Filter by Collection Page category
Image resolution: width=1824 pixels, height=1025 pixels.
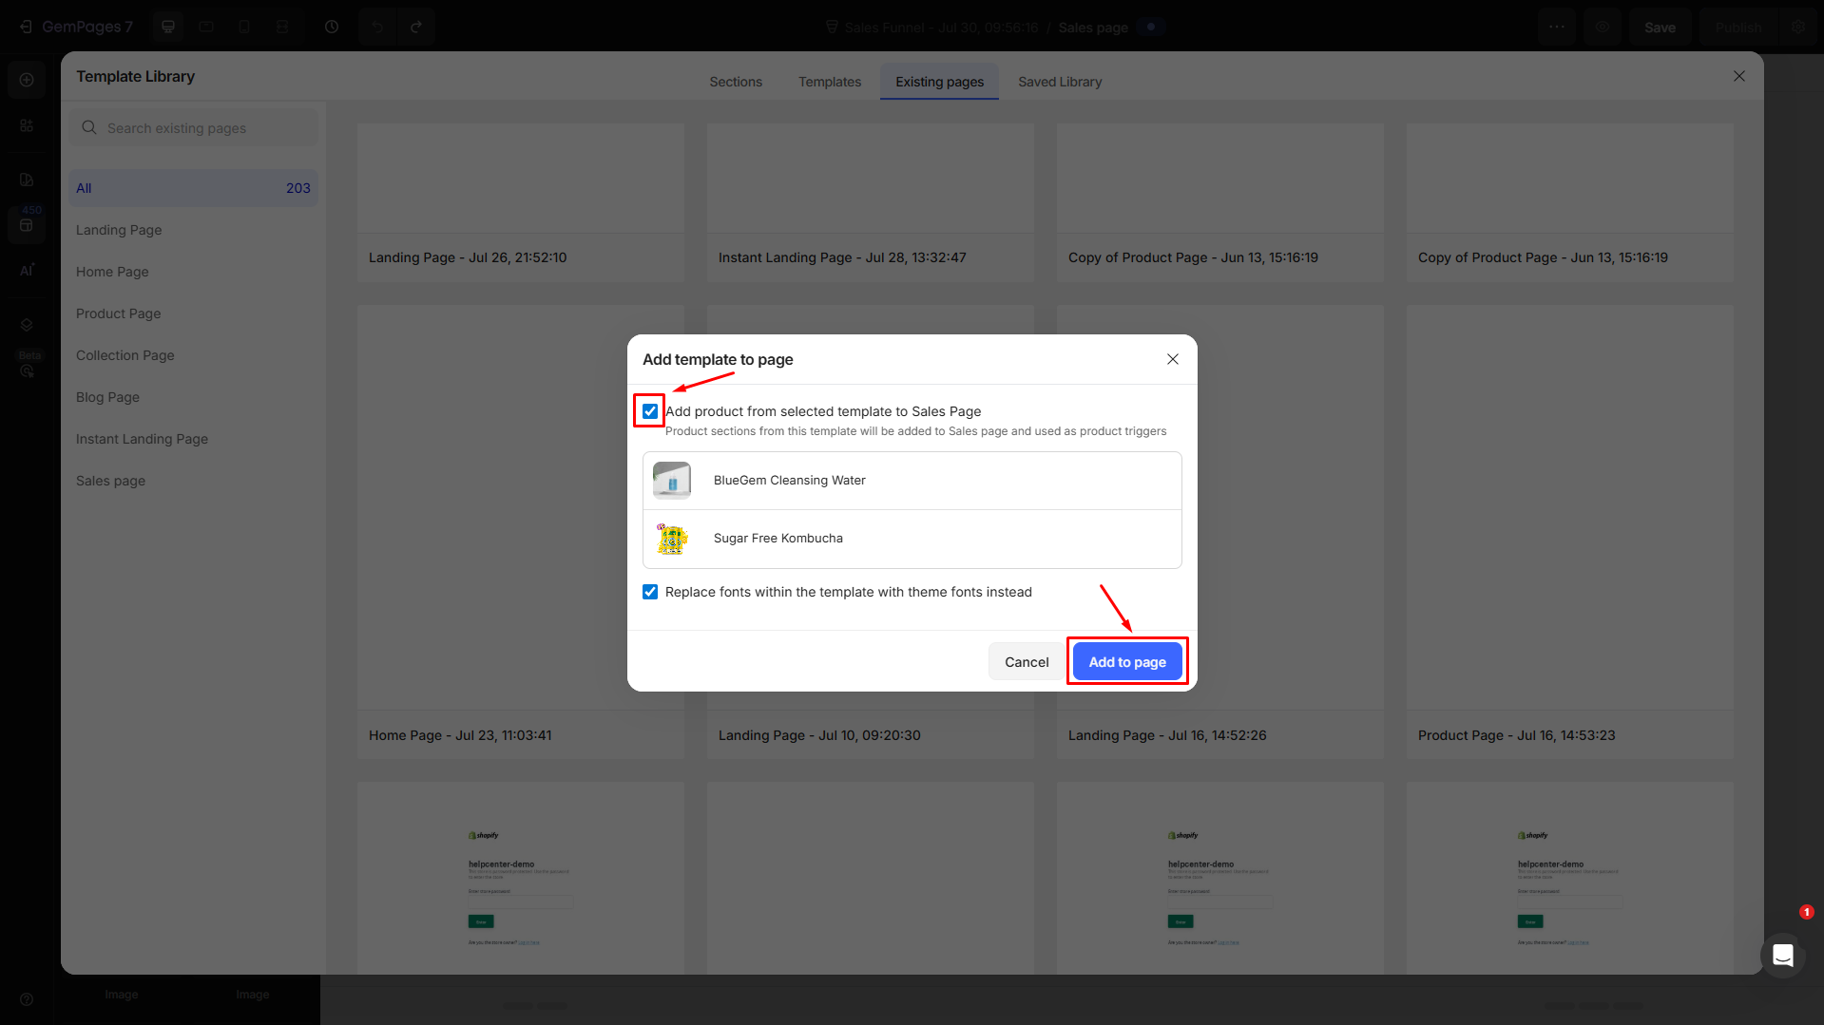(x=194, y=355)
